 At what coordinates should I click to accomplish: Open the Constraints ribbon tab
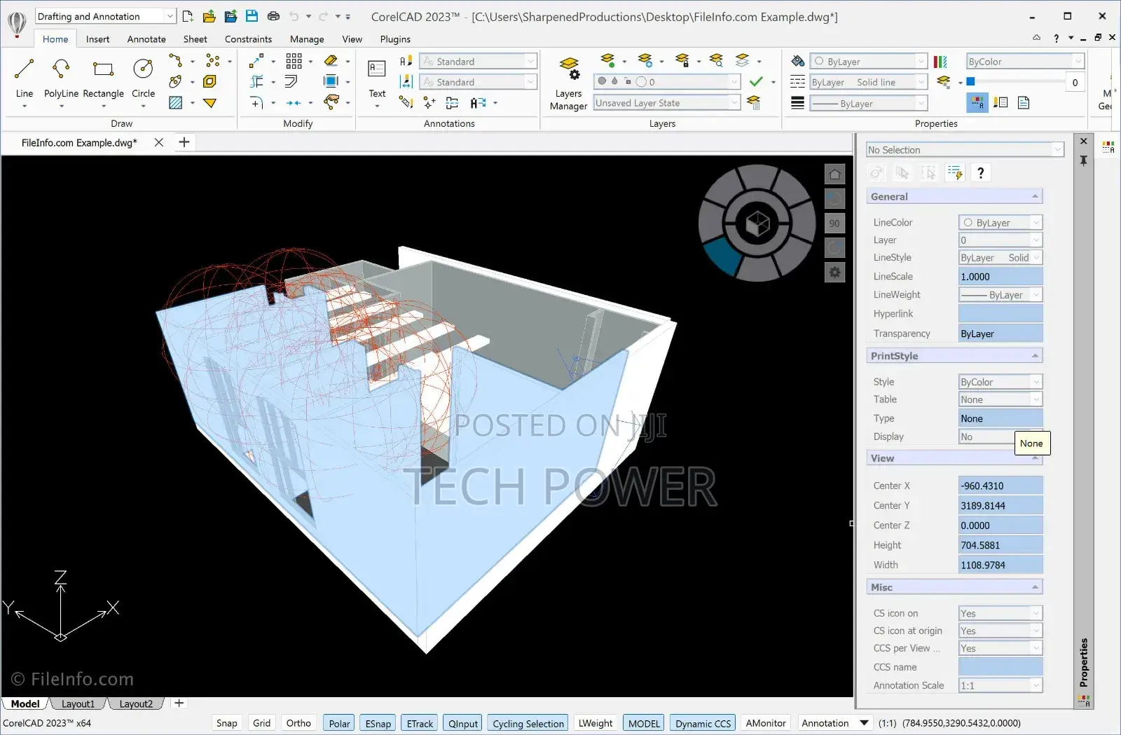coord(248,39)
